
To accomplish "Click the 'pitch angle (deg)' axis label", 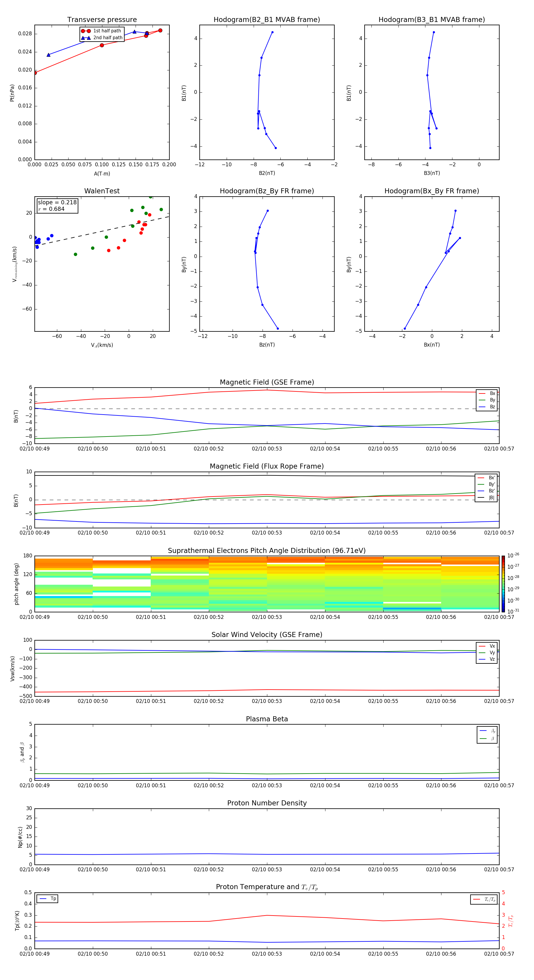I will [x=16, y=584].
